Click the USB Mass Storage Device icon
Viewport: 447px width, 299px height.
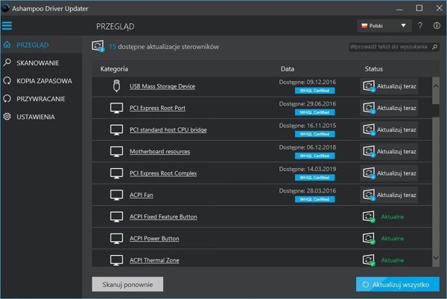click(116, 86)
